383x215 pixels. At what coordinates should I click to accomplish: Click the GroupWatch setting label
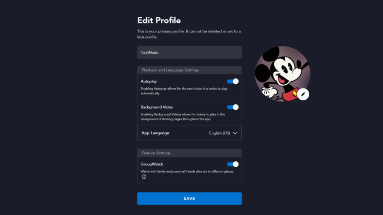152,164
